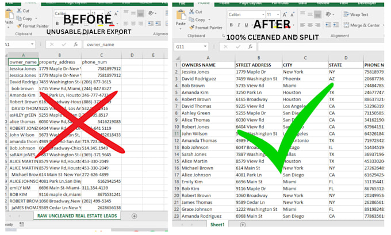The height and width of the screenshot is (235, 391).
Task: Open Calibri font dropdown in After window
Action: pyautogui.click(x=263, y=14)
